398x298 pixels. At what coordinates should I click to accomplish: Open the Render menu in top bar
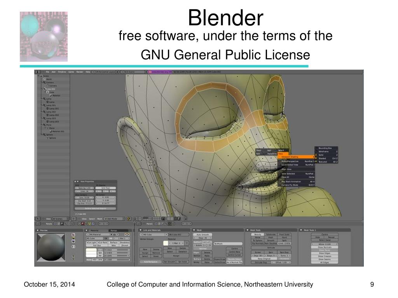(80, 72)
